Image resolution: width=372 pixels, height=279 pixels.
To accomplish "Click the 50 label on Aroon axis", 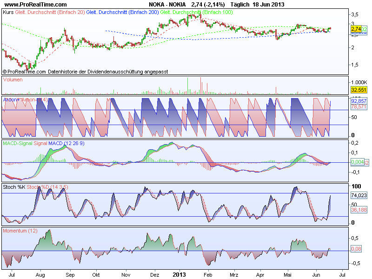I will 354,117.
